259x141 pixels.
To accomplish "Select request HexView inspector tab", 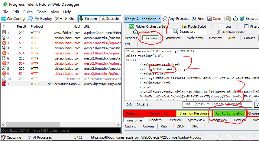I will click(215, 38).
